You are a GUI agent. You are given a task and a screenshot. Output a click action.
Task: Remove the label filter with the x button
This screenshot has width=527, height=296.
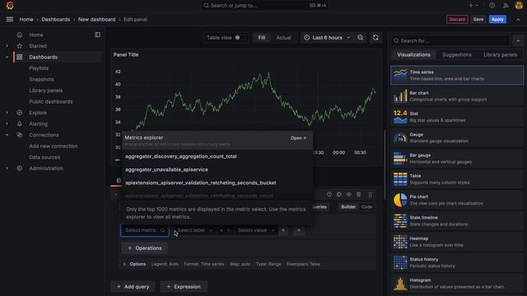(283, 230)
